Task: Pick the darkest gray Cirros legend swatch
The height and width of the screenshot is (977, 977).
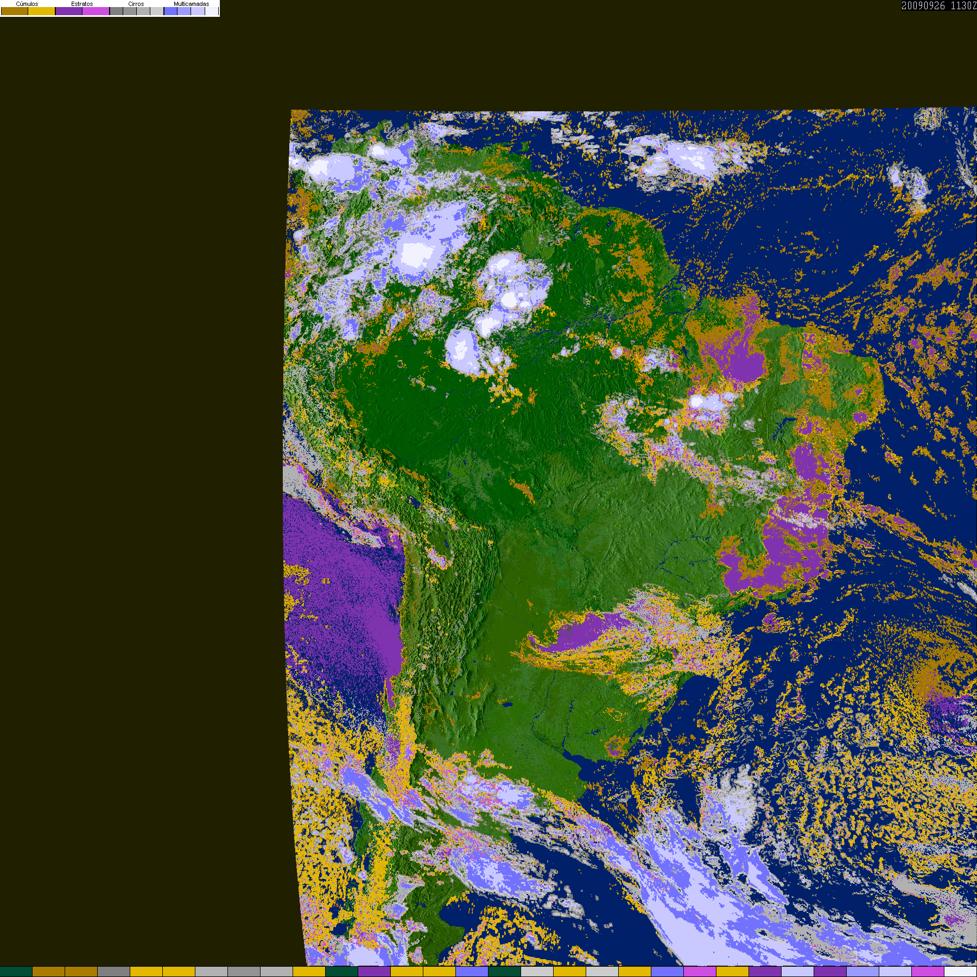Action: [x=116, y=11]
